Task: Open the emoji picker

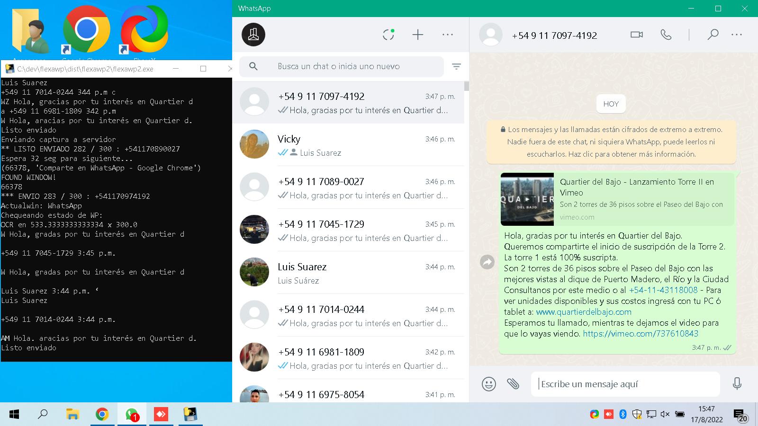Action: click(488, 384)
